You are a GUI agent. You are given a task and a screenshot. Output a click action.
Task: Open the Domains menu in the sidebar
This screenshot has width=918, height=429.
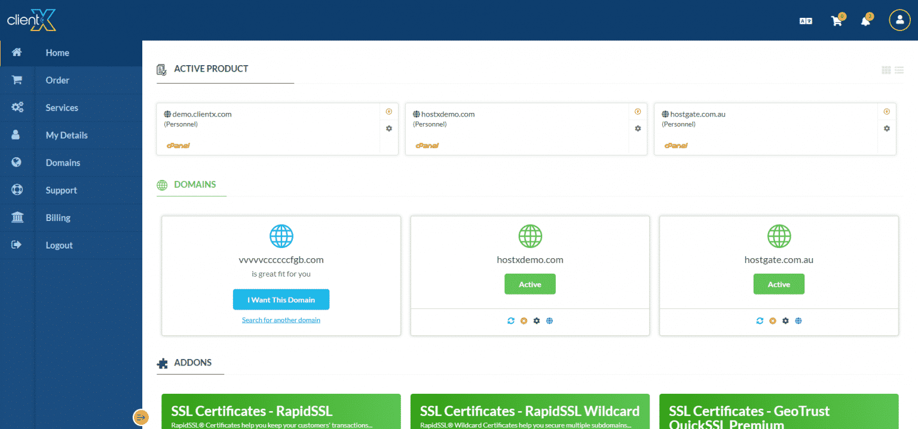click(x=63, y=163)
